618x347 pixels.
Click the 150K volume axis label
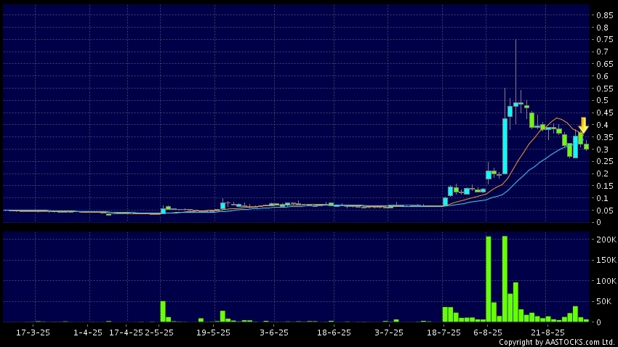pos(606,260)
